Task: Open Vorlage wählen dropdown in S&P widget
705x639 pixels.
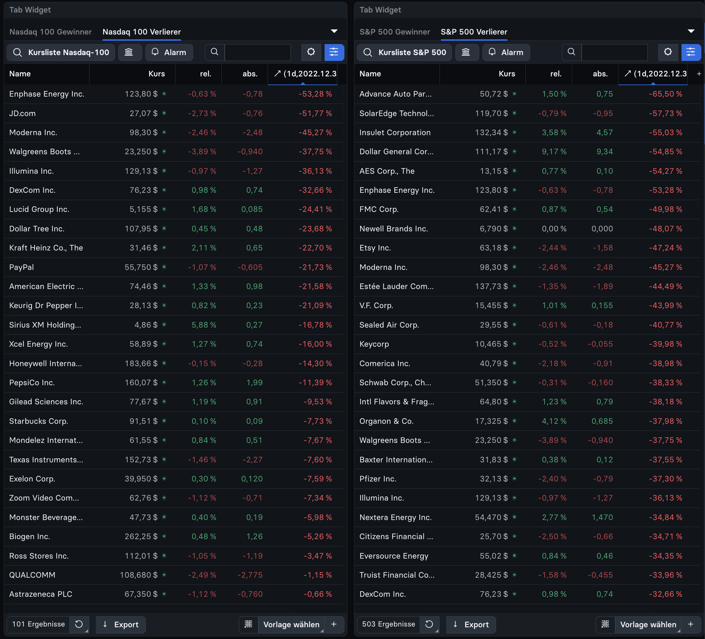Action: pyautogui.click(x=648, y=624)
